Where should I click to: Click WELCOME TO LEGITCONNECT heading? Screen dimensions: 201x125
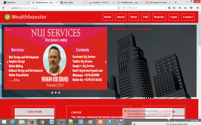[x=133, y=29]
